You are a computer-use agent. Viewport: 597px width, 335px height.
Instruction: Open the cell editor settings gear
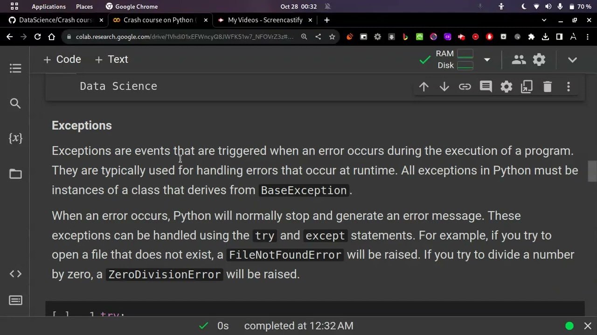coord(506,87)
